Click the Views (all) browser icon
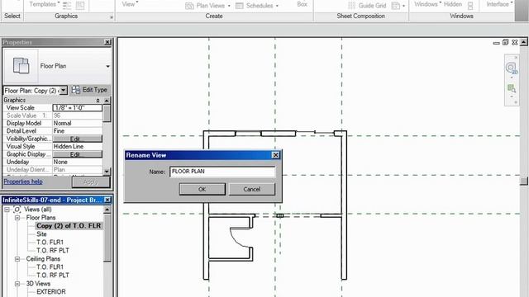The image size is (529, 297). [x=17, y=210]
